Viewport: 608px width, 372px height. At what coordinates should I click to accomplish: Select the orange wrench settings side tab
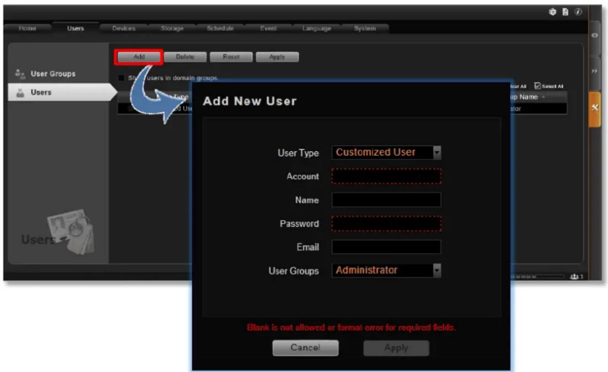(594, 108)
